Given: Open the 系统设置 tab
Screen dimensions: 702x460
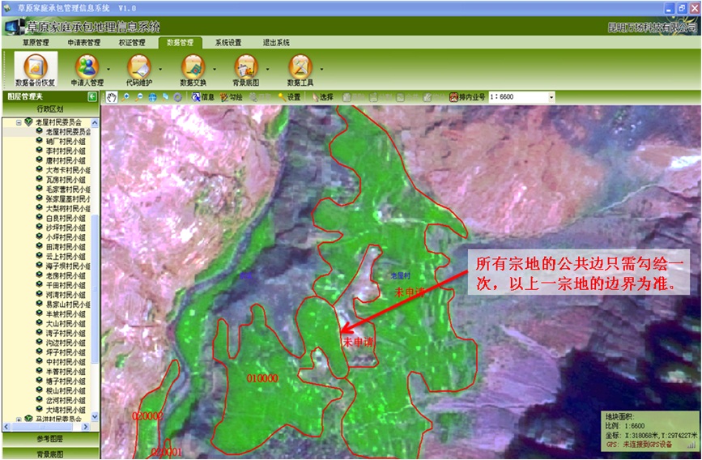Looking at the screenshot, I should 228,42.
